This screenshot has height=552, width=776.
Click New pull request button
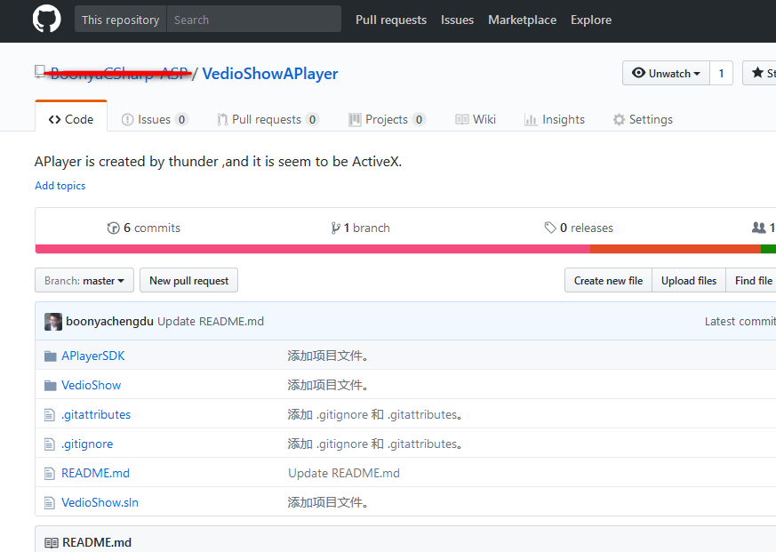[x=188, y=280]
